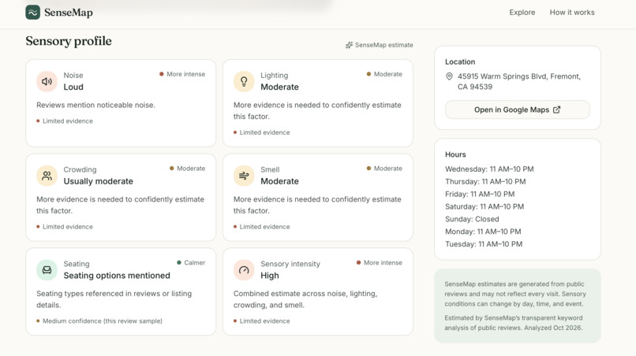This screenshot has width=636, height=356.
Task: Click Limited evidence under Crowding card
Action: tap(65, 227)
